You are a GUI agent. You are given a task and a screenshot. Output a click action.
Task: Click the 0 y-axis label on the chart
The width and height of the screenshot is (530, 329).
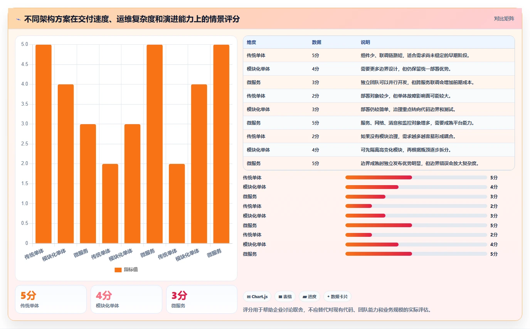[x=27, y=243]
